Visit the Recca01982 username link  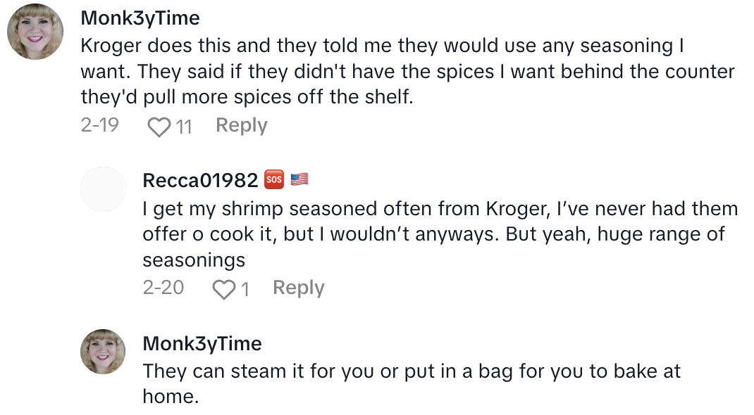(x=200, y=180)
